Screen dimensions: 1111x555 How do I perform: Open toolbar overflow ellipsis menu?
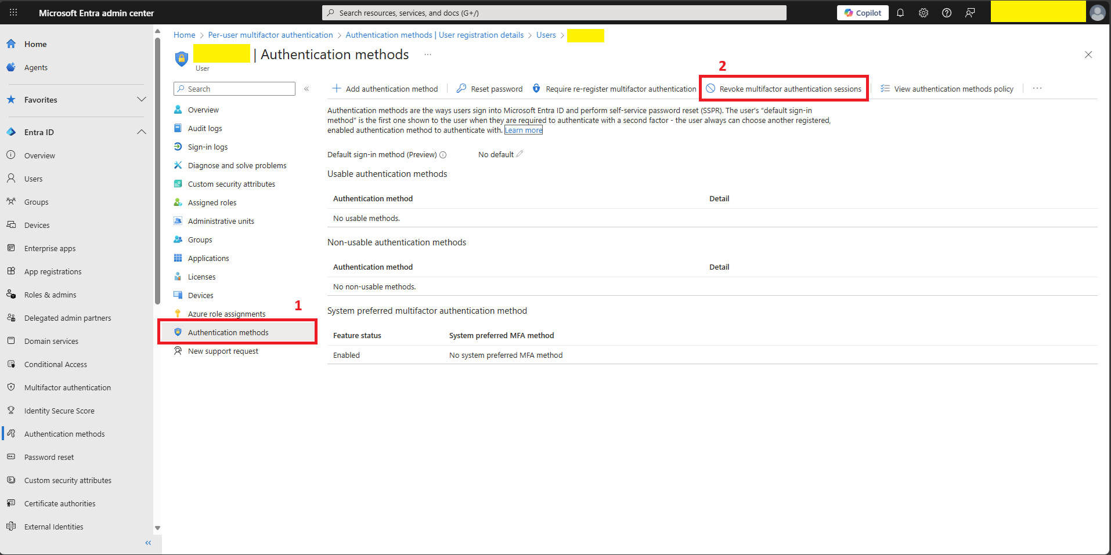click(x=1037, y=89)
